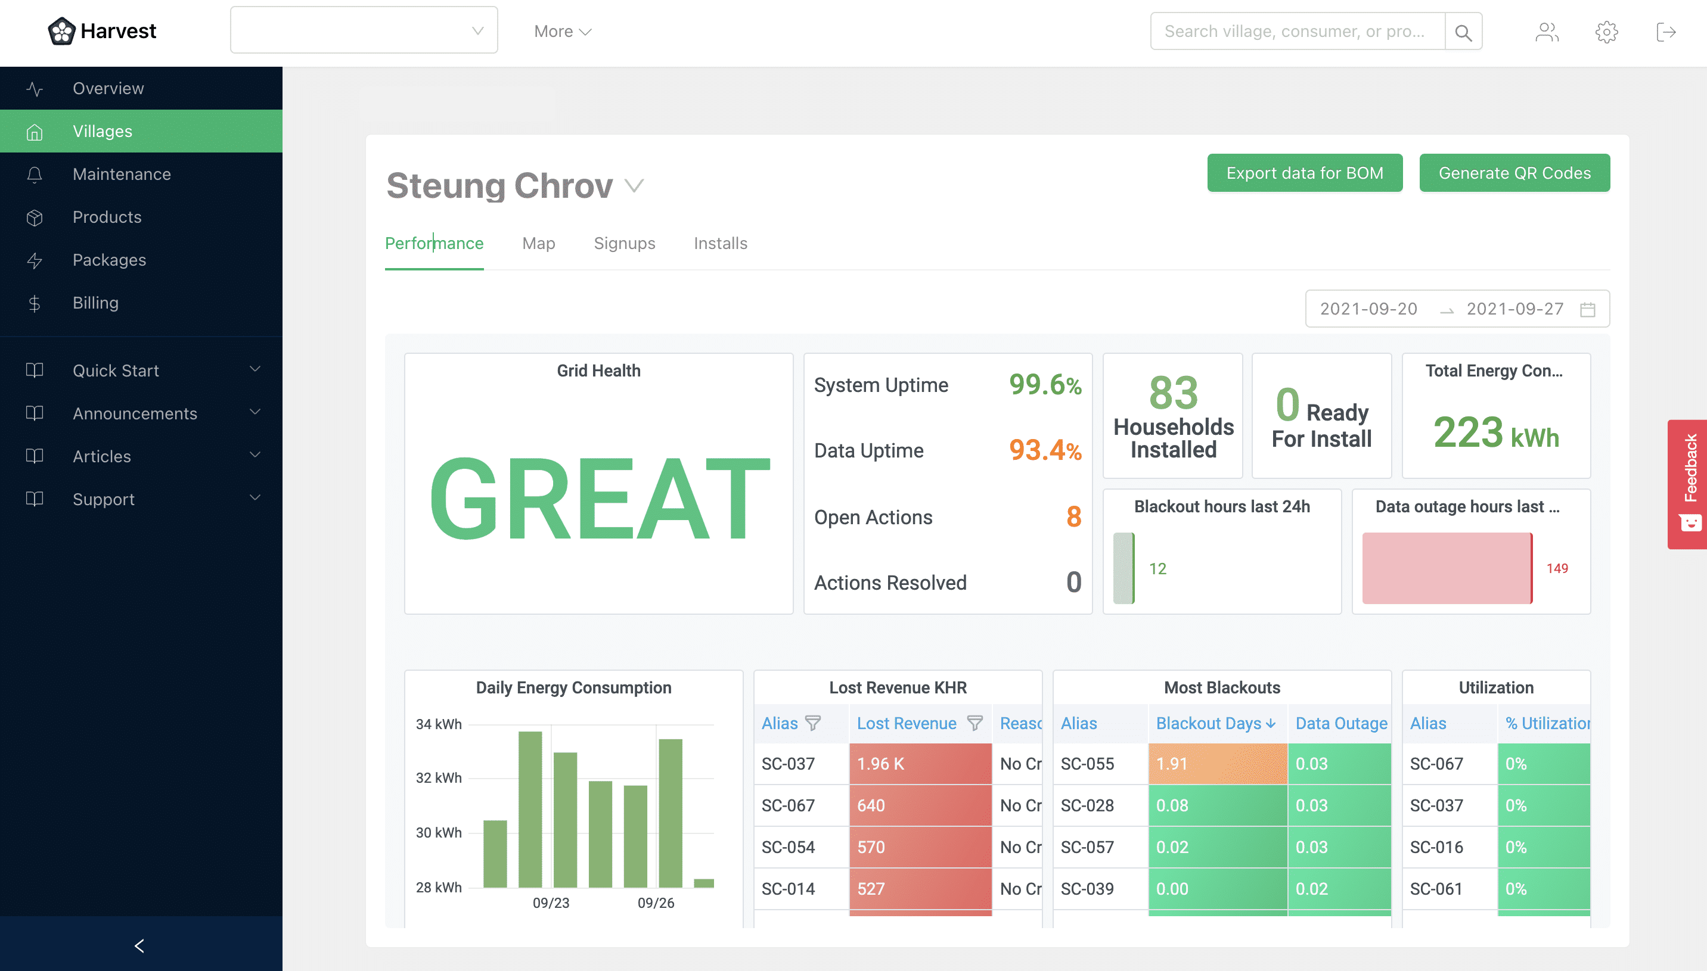The height and width of the screenshot is (971, 1707).
Task: Open the Map tab
Action: (x=538, y=244)
